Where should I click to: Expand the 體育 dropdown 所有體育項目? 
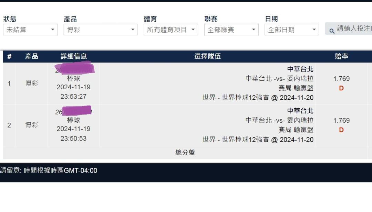click(x=171, y=30)
